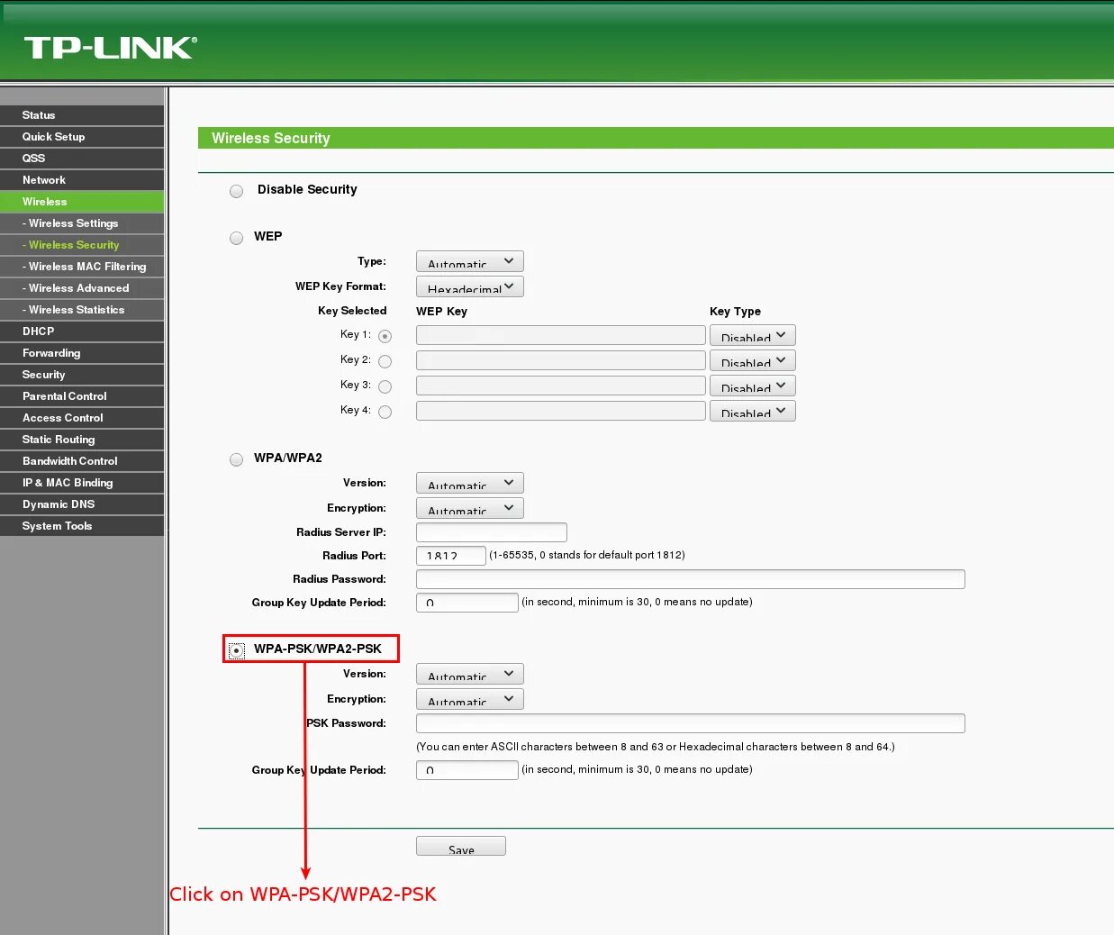Image resolution: width=1114 pixels, height=935 pixels.
Task: Click the Radius Password field
Action: point(691,579)
